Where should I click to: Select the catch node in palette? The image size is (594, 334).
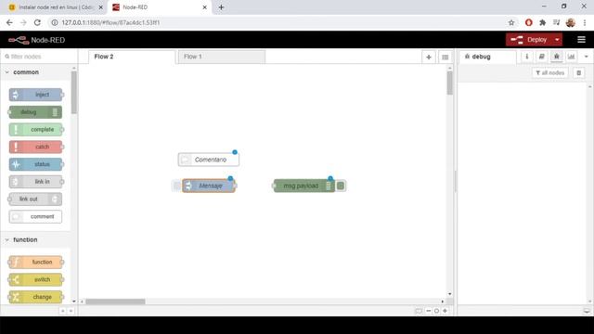point(36,147)
